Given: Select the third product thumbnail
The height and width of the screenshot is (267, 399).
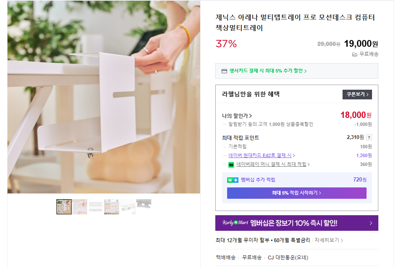Looking at the screenshot, I should [x=96, y=207].
